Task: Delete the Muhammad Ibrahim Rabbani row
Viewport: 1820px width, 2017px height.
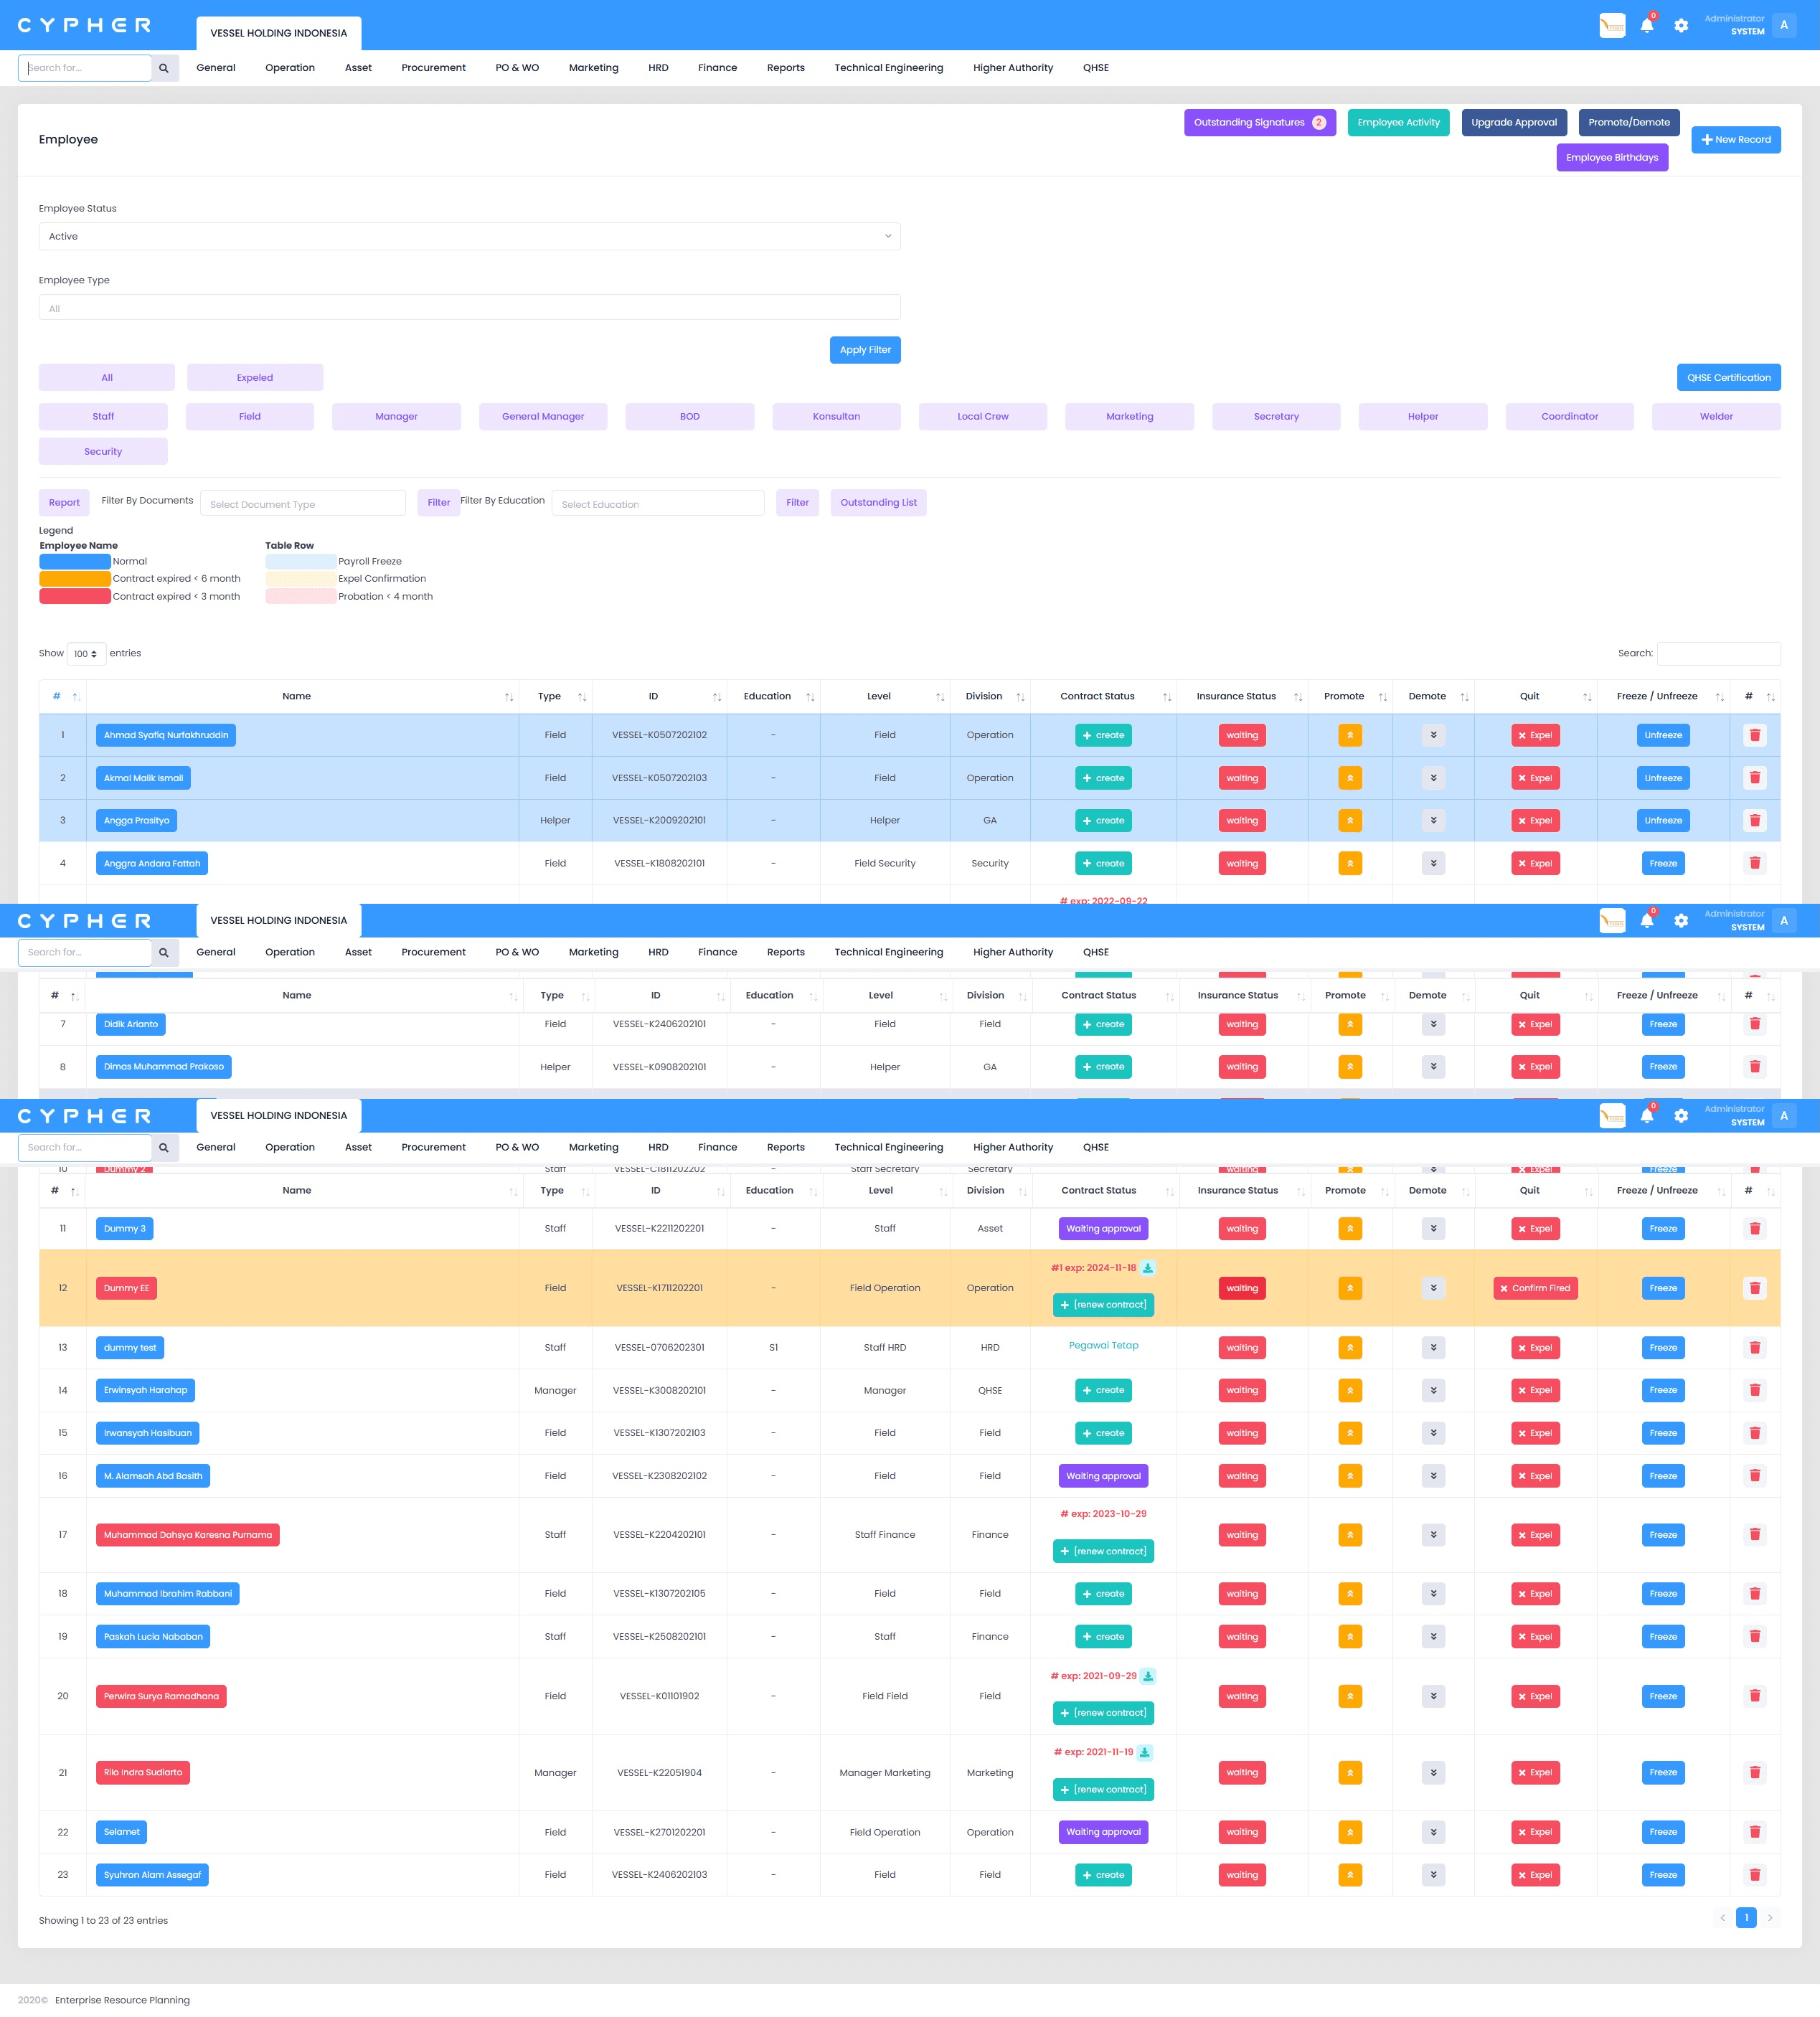Action: coord(1754,1594)
